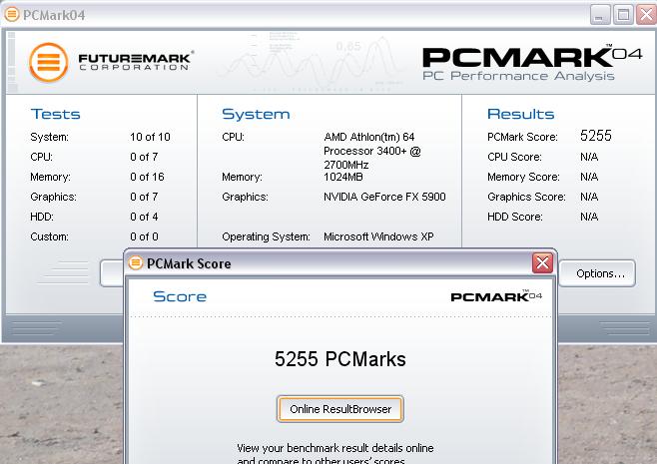Click the '0 of 7' Graphics tests value
Viewport: 657px width, 464px height.
point(144,197)
